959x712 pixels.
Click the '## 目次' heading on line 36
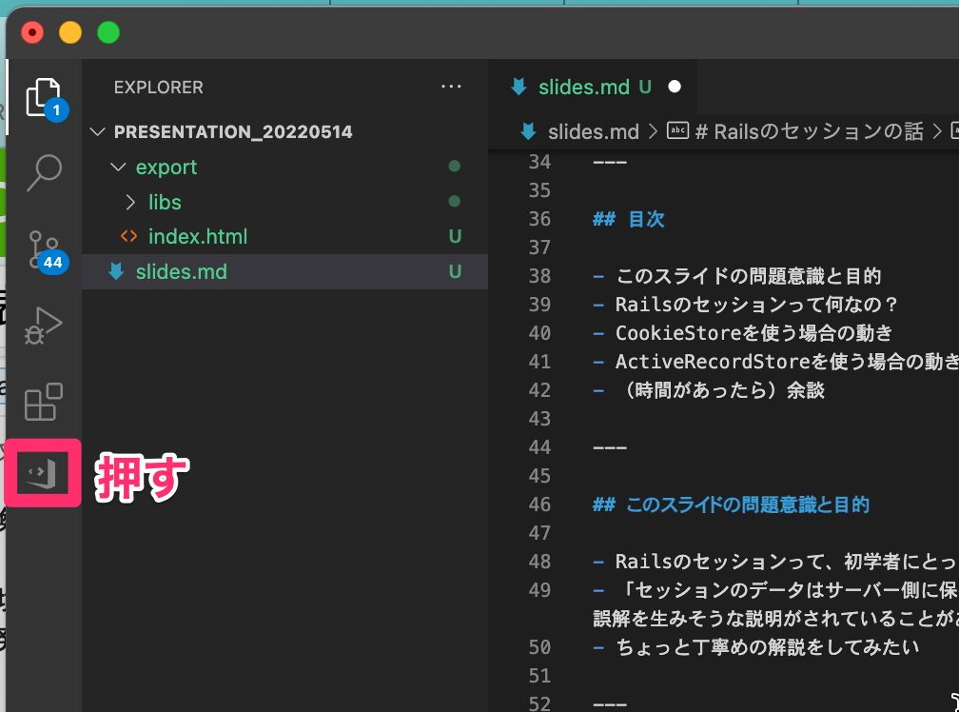[628, 219]
